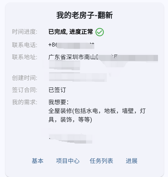Click the 已签订 contract status
This screenshot has height=177, width=168.
point(57,90)
